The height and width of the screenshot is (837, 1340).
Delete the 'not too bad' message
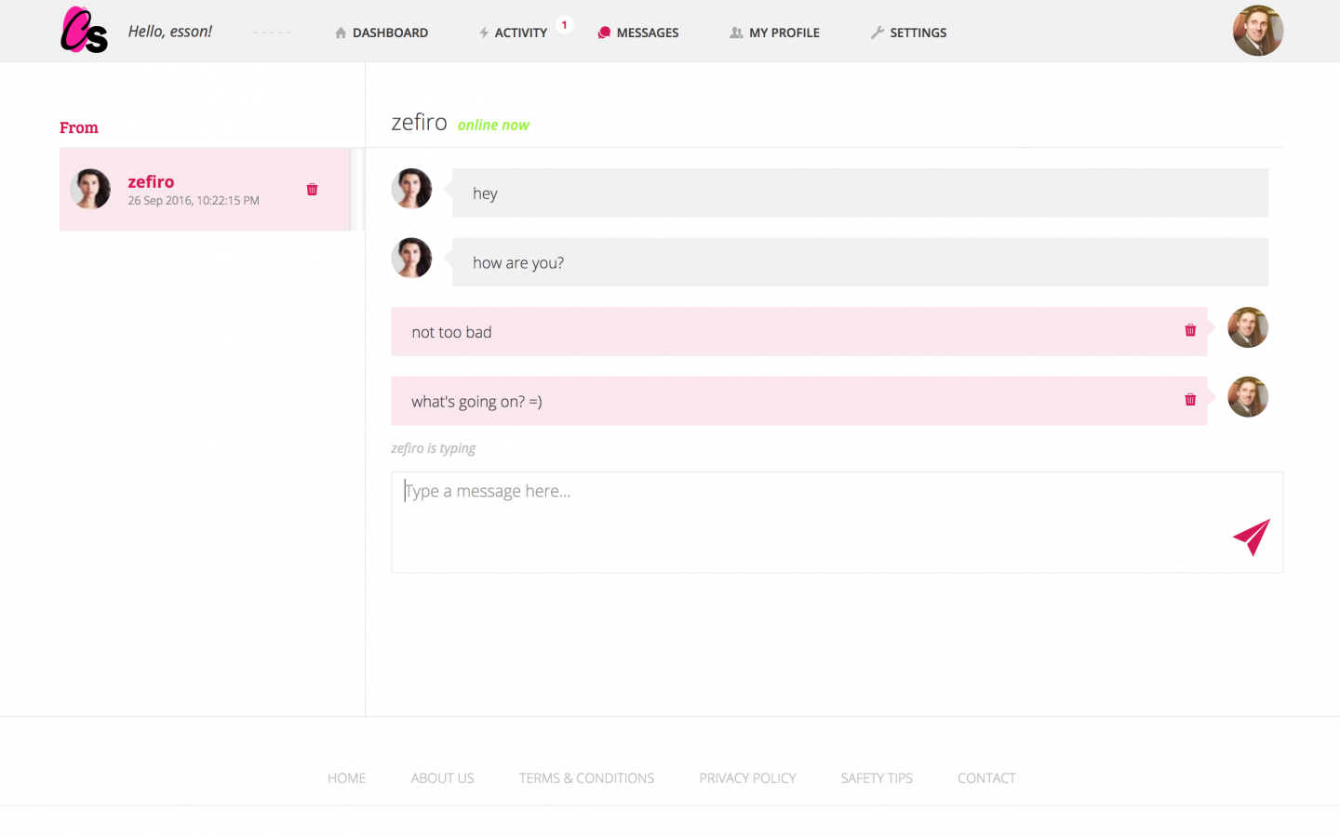pos(1190,330)
